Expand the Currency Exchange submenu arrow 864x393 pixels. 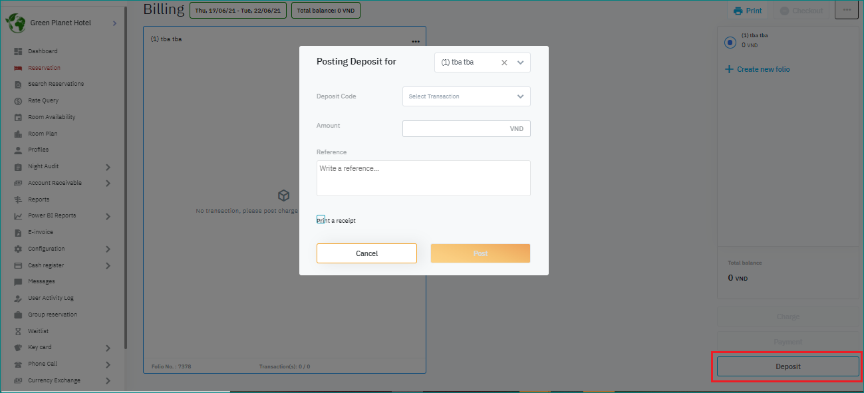click(108, 381)
